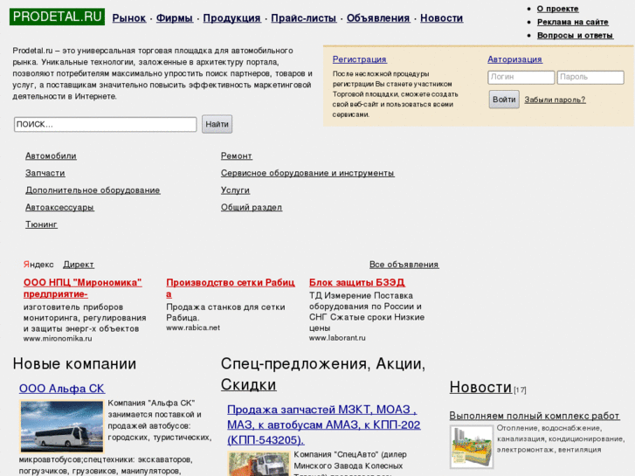Open the Ремонт category
Screen dimensions: 635x476
click(237, 156)
